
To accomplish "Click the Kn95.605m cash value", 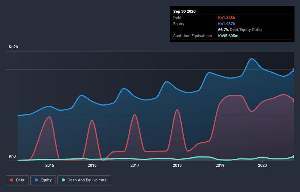I will pyautogui.click(x=228, y=36).
